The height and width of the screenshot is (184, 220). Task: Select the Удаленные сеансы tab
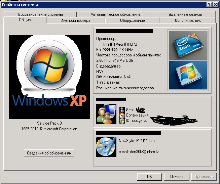[x=185, y=14]
